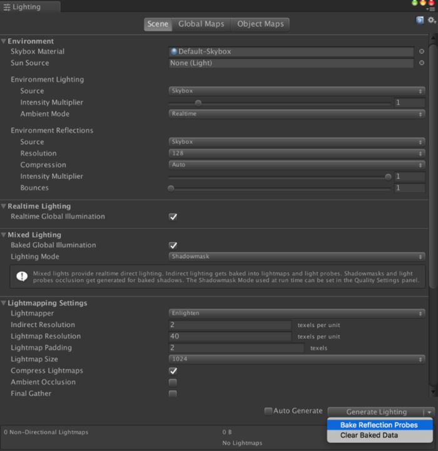This screenshot has width=438, height=451.
Task: Choose Clear Baked Data option
Action: pyautogui.click(x=369, y=435)
